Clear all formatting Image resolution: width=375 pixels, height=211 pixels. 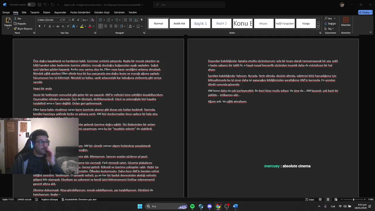coord(93,20)
